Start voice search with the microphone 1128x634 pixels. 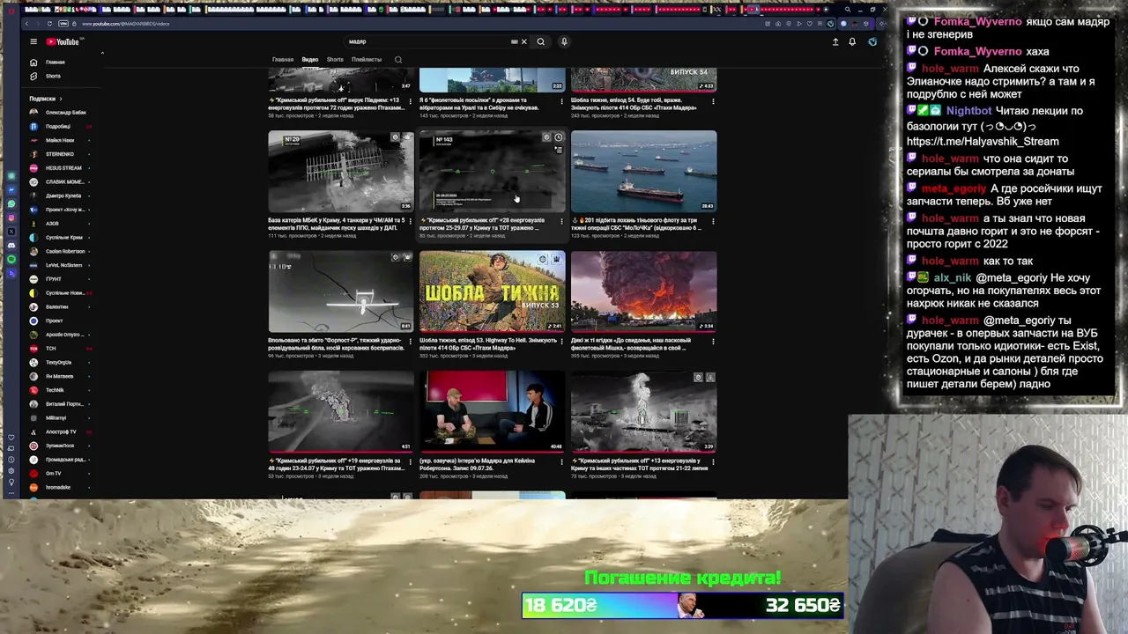coord(564,41)
